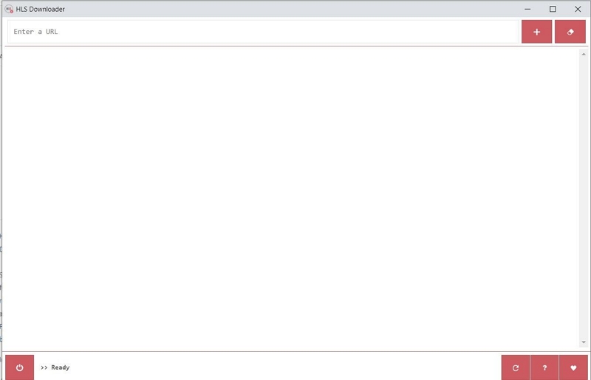Image resolution: width=591 pixels, height=380 pixels.
Task: Click the 'HLS Downloader' window title text
Action: 41,9
